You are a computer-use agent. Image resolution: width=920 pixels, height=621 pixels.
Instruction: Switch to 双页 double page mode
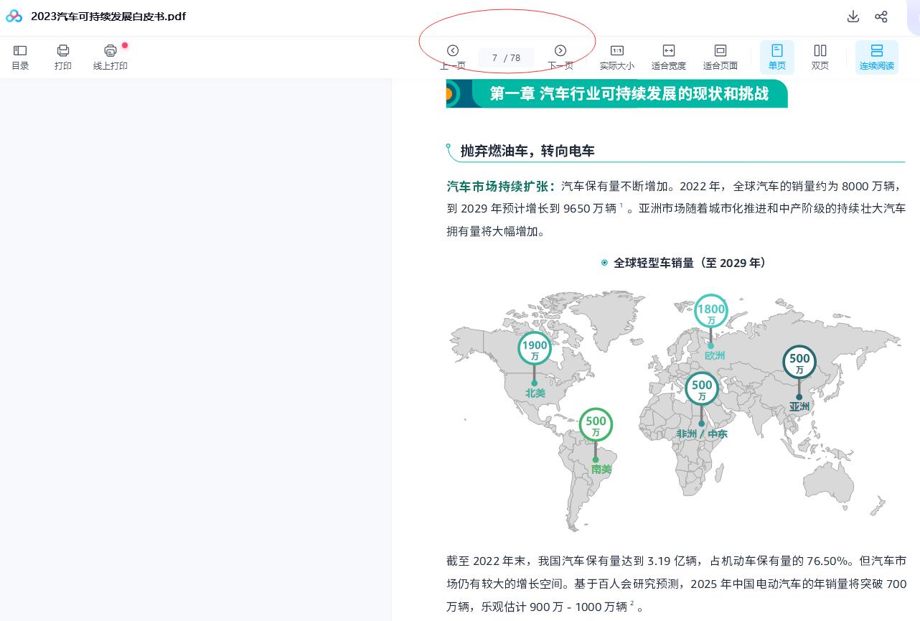[820, 57]
